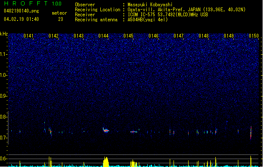Click the ICOM IC-575 53.7492 MHz USB text
263x167 pixels.
[x=168, y=15]
